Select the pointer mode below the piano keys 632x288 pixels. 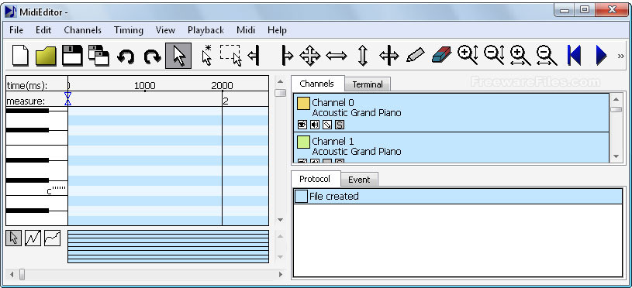point(14,238)
